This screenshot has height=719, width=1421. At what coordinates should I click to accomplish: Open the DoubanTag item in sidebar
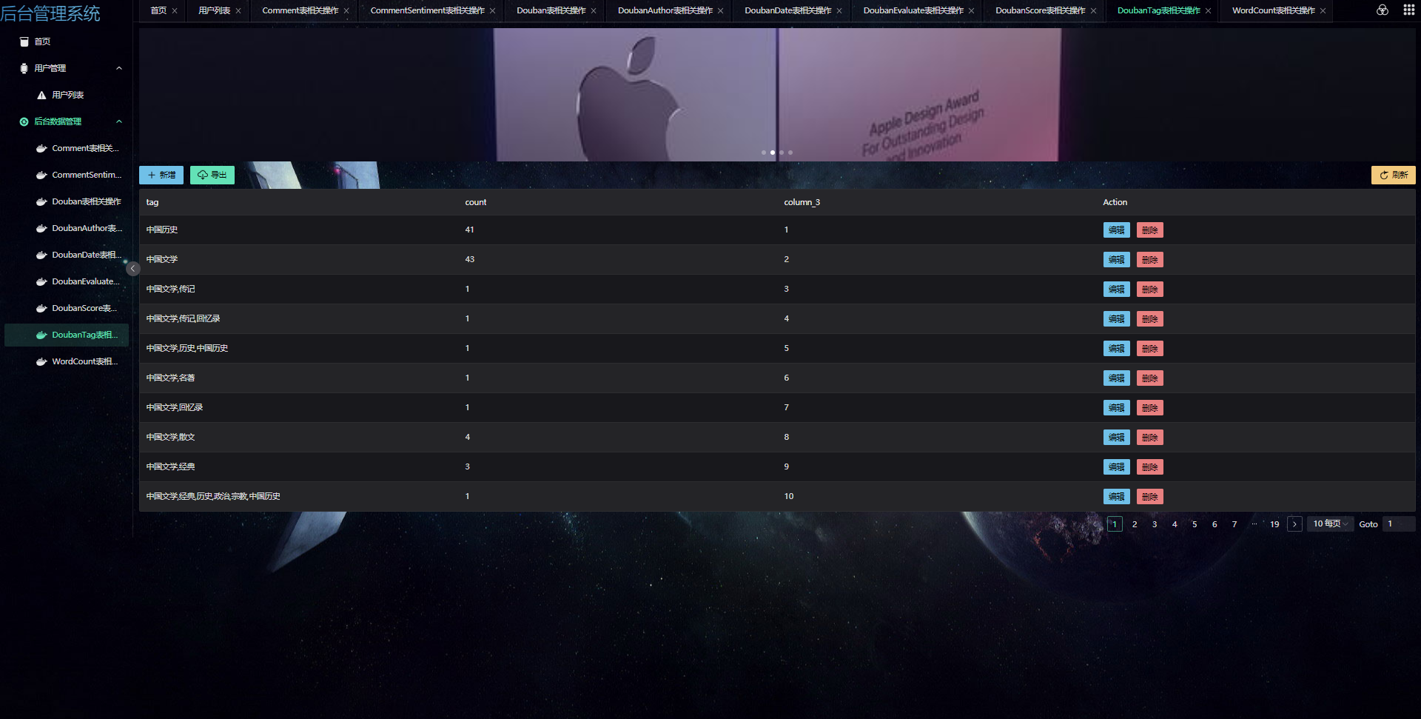point(67,335)
